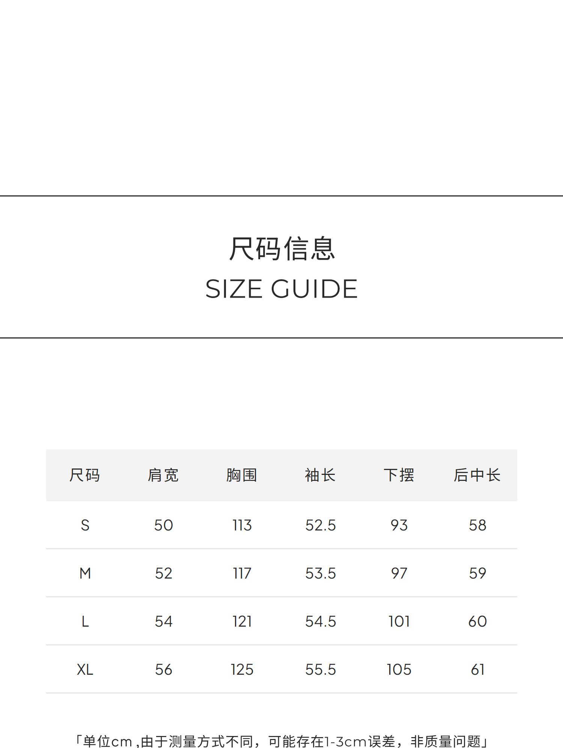Select the M size row label

pyautogui.click(x=85, y=573)
